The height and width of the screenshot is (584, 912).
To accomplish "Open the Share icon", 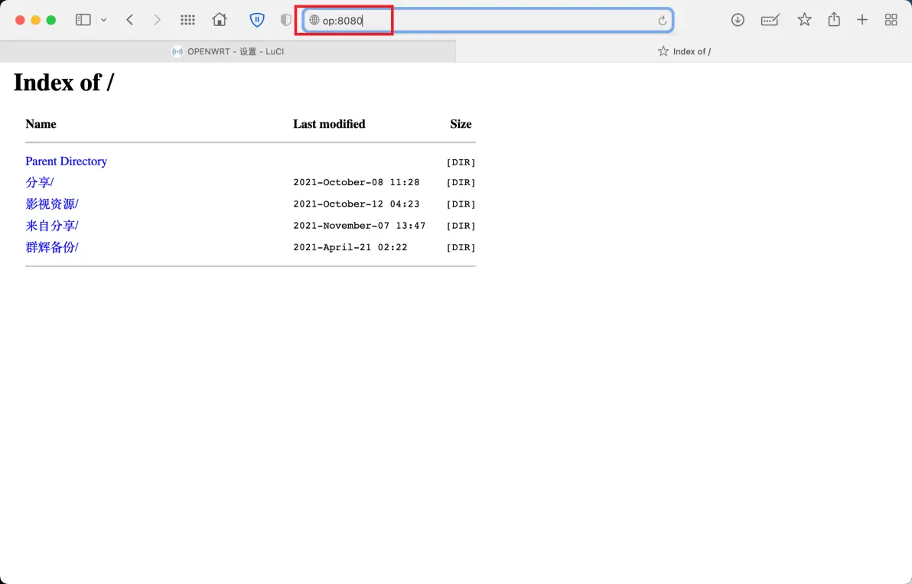I will [x=834, y=19].
